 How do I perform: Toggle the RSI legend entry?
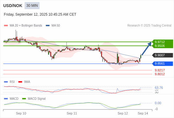coord(9,82)
